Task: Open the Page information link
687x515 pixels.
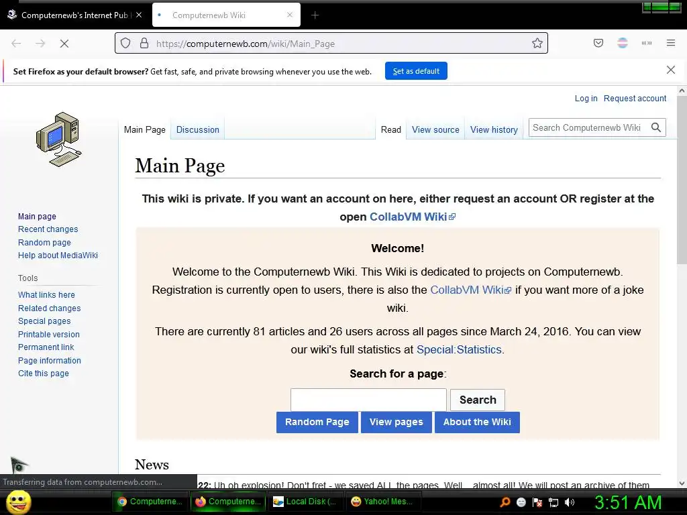Action: 50,360
